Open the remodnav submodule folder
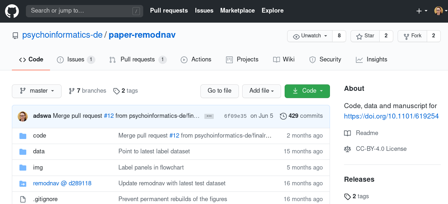This screenshot has width=448, height=204. (62, 183)
